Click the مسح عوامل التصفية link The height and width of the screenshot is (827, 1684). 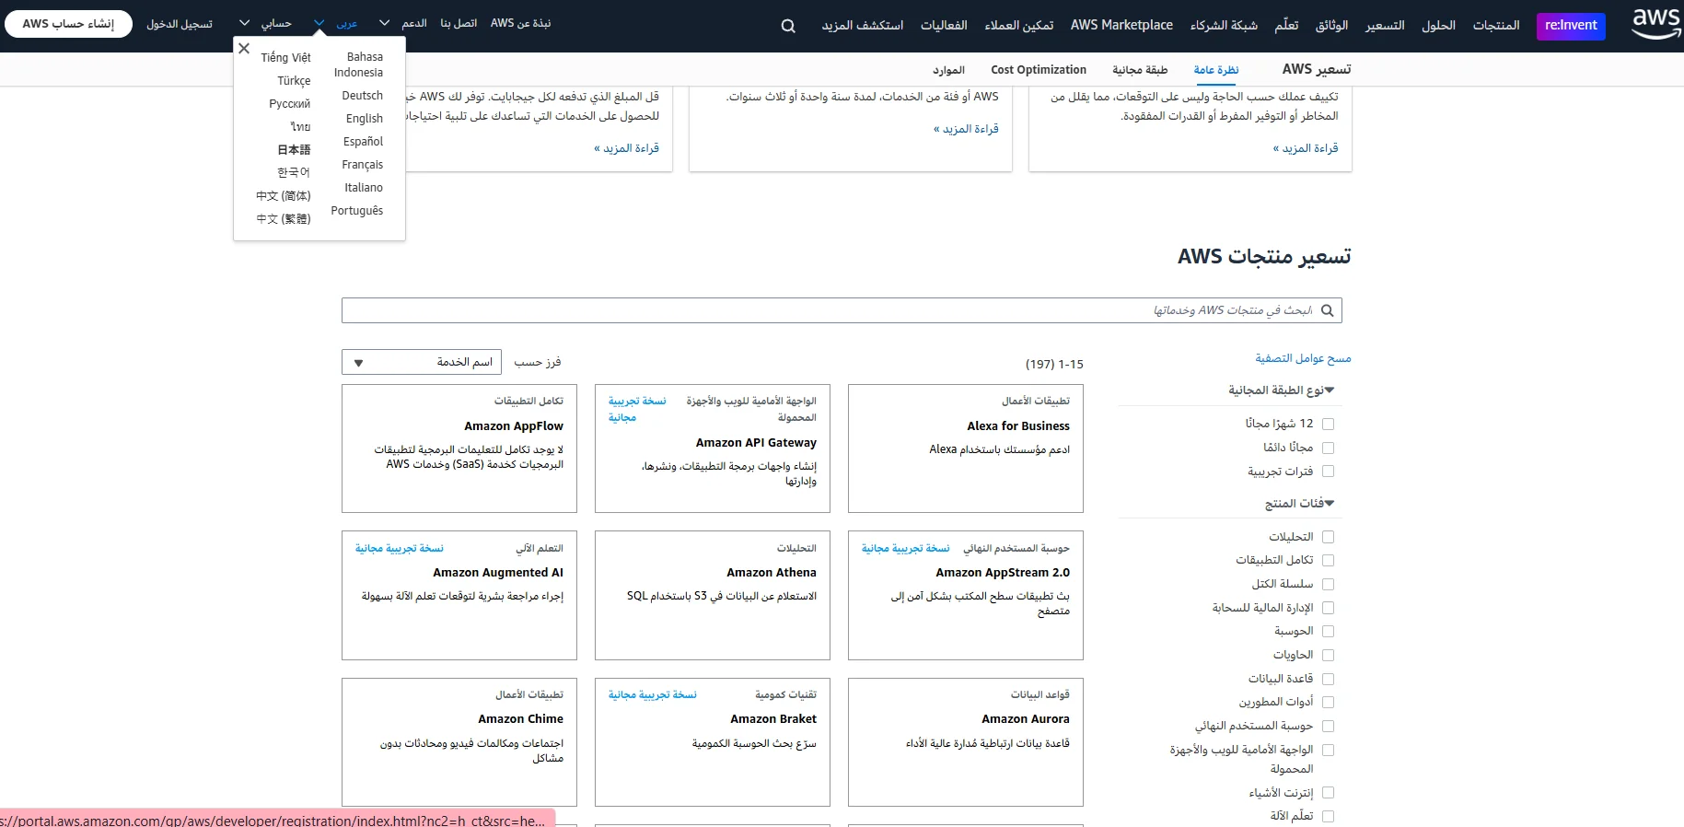[x=1303, y=358]
